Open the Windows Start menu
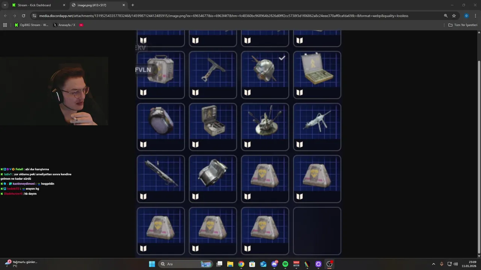The width and height of the screenshot is (481, 270). point(152,264)
